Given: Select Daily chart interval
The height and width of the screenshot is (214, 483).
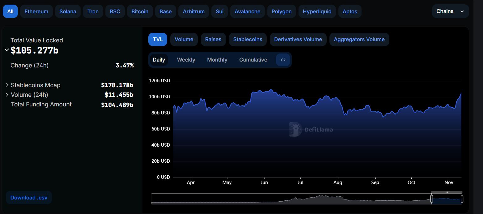Looking at the screenshot, I should pyautogui.click(x=159, y=60).
